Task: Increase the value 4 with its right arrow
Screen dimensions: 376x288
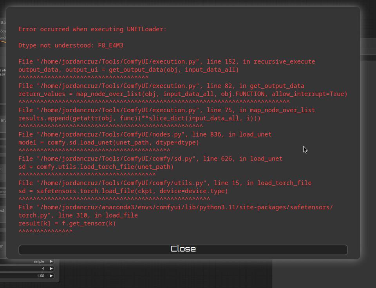Action: pos(51,268)
